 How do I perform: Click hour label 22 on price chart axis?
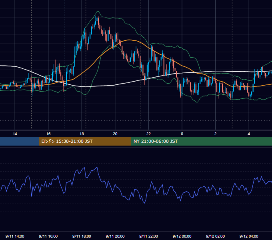click(x=149, y=134)
